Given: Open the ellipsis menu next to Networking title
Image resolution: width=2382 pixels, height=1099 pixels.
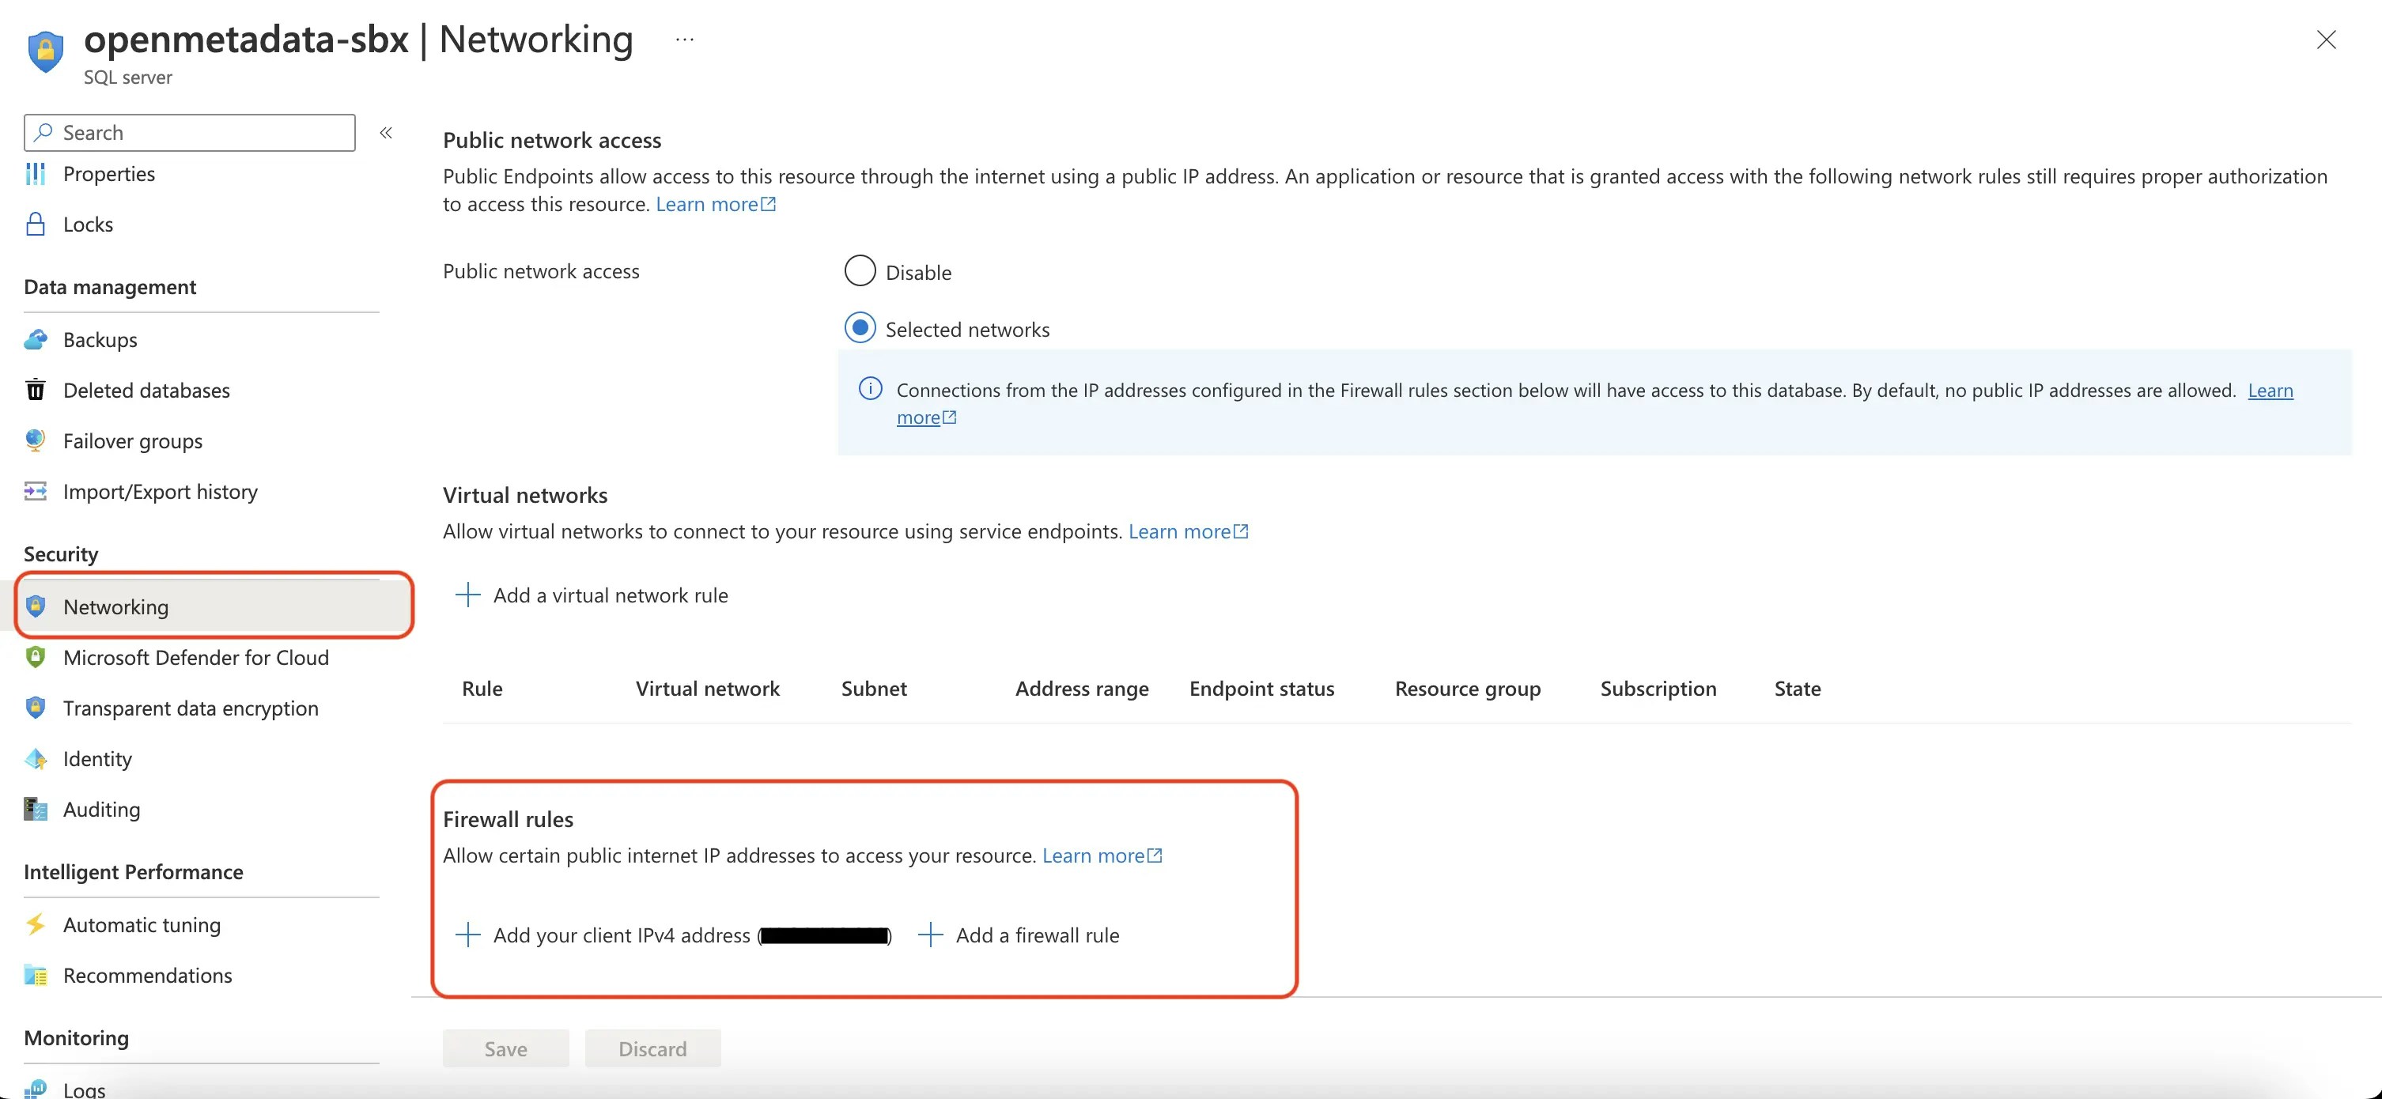Looking at the screenshot, I should (684, 39).
